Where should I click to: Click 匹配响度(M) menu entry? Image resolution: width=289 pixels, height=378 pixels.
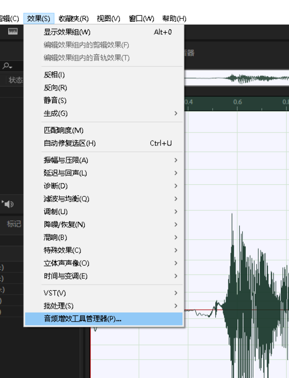(64, 130)
